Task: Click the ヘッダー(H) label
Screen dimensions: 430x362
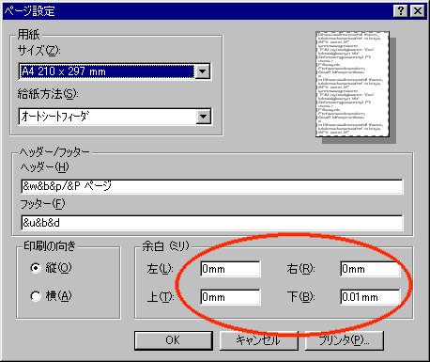Action: [45, 167]
